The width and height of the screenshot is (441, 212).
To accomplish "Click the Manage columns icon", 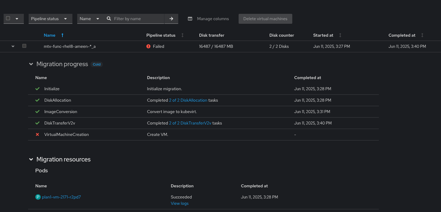I will 190,19.
